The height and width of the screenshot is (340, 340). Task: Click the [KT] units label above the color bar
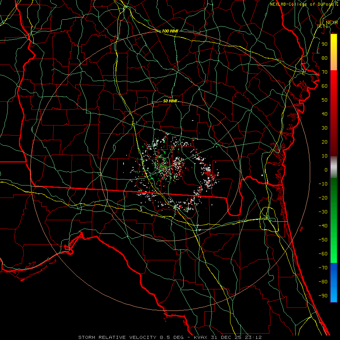(323, 26)
